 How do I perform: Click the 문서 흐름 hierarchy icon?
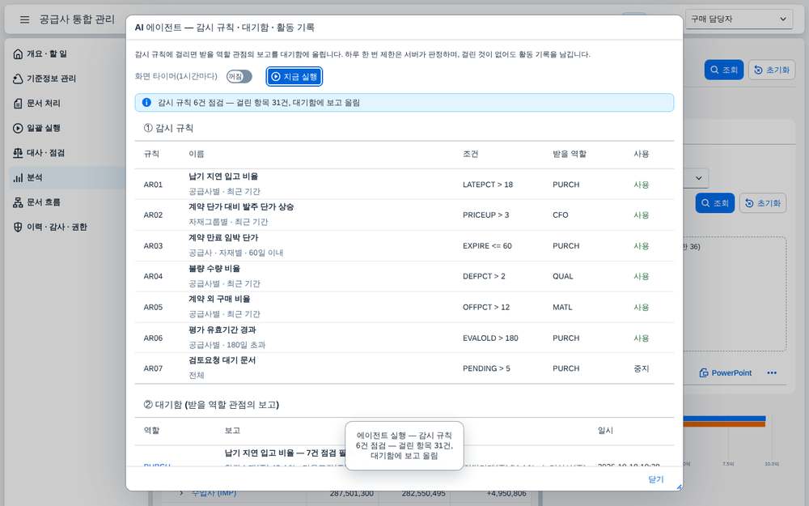pyautogui.click(x=18, y=202)
